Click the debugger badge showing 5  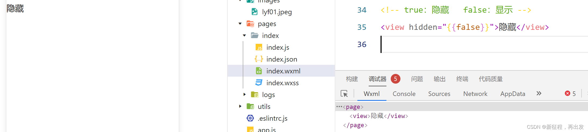pyautogui.click(x=395, y=79)
